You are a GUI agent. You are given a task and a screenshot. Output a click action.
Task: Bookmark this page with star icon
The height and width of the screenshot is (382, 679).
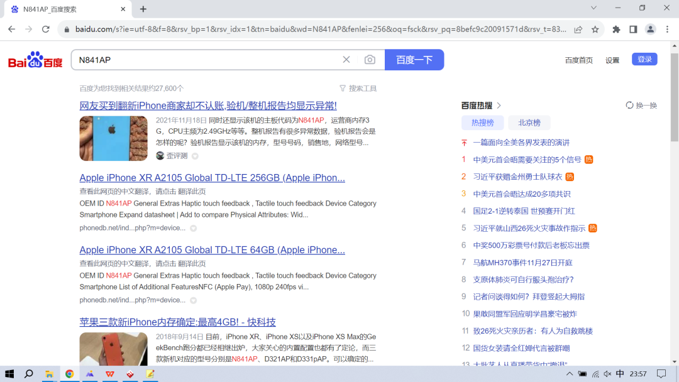[595, 30]
